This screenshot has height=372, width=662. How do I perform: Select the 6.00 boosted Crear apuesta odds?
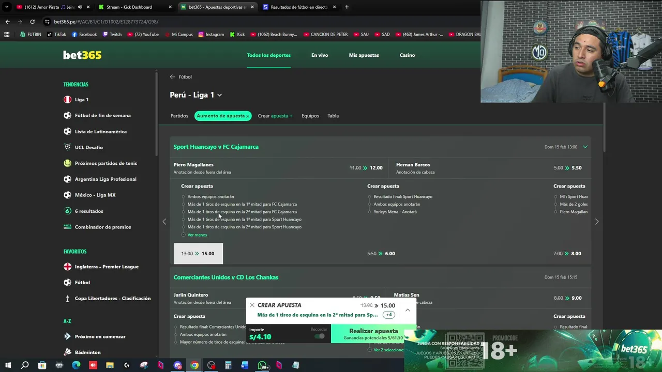[381, 254]
